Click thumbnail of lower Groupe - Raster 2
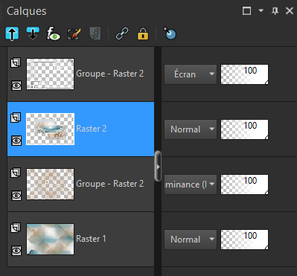 point(50,184)
